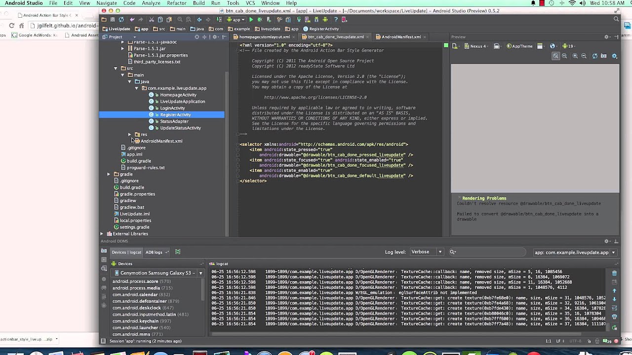Synchronize files with the refresh toolbar icon
632x355 pixels.
click(x=121, y=20)
